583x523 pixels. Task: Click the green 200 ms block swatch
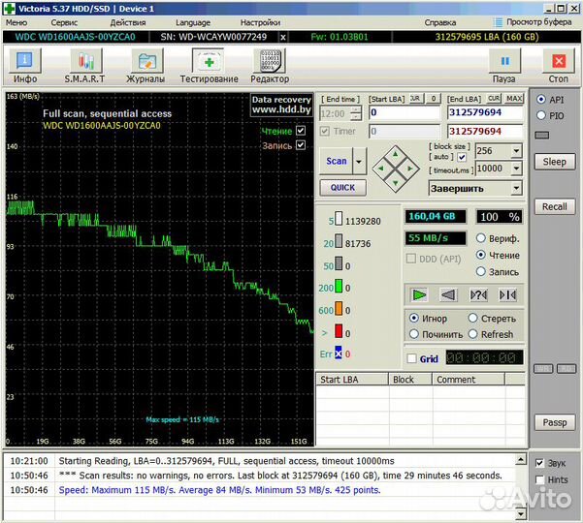click(x=340, y=288)
